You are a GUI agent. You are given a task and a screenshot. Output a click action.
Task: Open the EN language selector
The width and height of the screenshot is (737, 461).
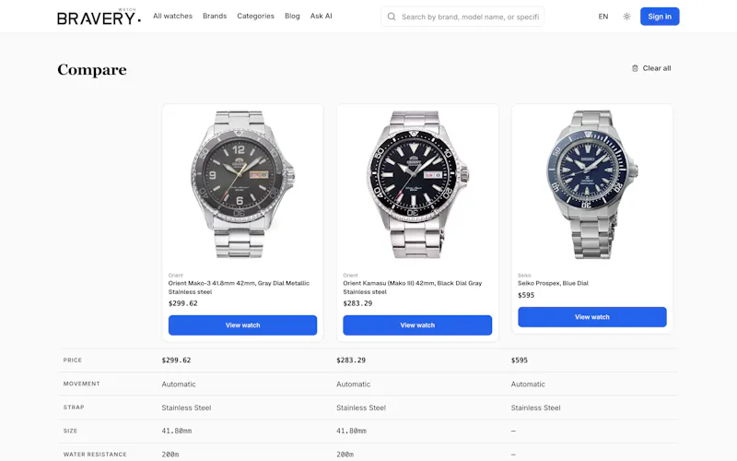coord(603,17)
